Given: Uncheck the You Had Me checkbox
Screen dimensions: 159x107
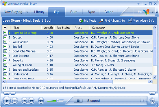Looking at the screenshot, I should (x=5, y=42).
